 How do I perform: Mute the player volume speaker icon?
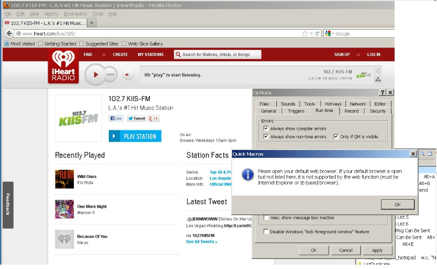click(x=127, y=75)
